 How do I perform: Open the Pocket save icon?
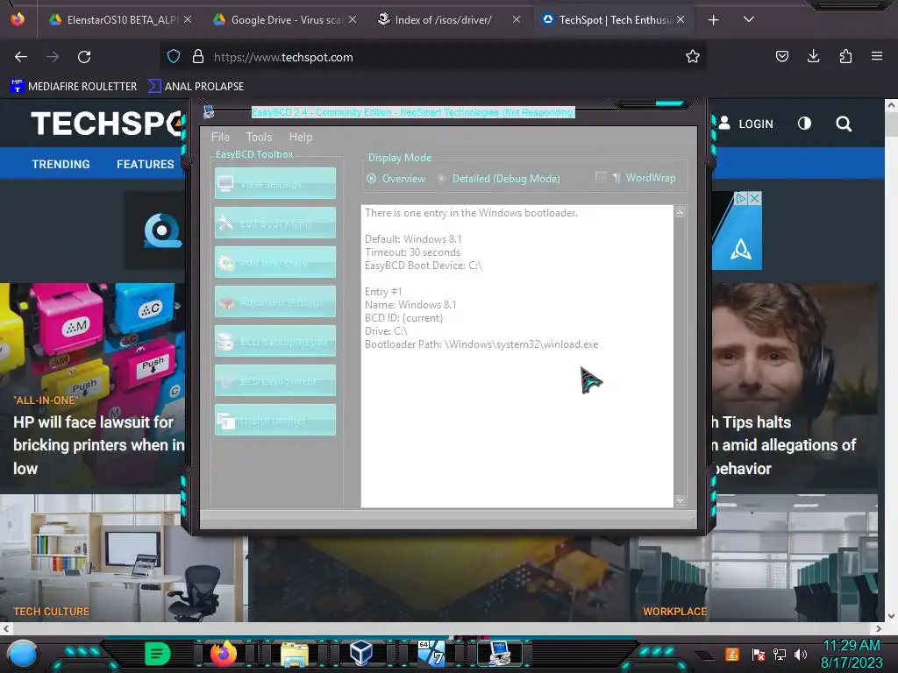pyautogui.click(x=782, y=56)
